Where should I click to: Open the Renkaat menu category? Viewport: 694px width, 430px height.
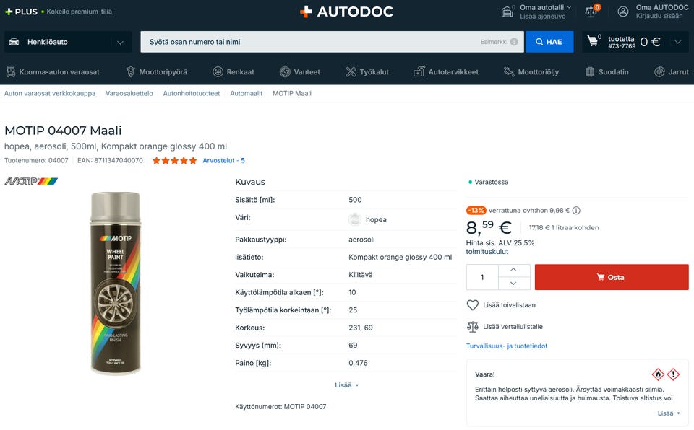coord(234,71)
